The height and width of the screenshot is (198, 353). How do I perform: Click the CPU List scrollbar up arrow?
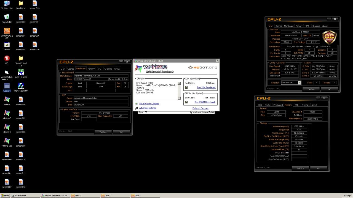[179, 83]
